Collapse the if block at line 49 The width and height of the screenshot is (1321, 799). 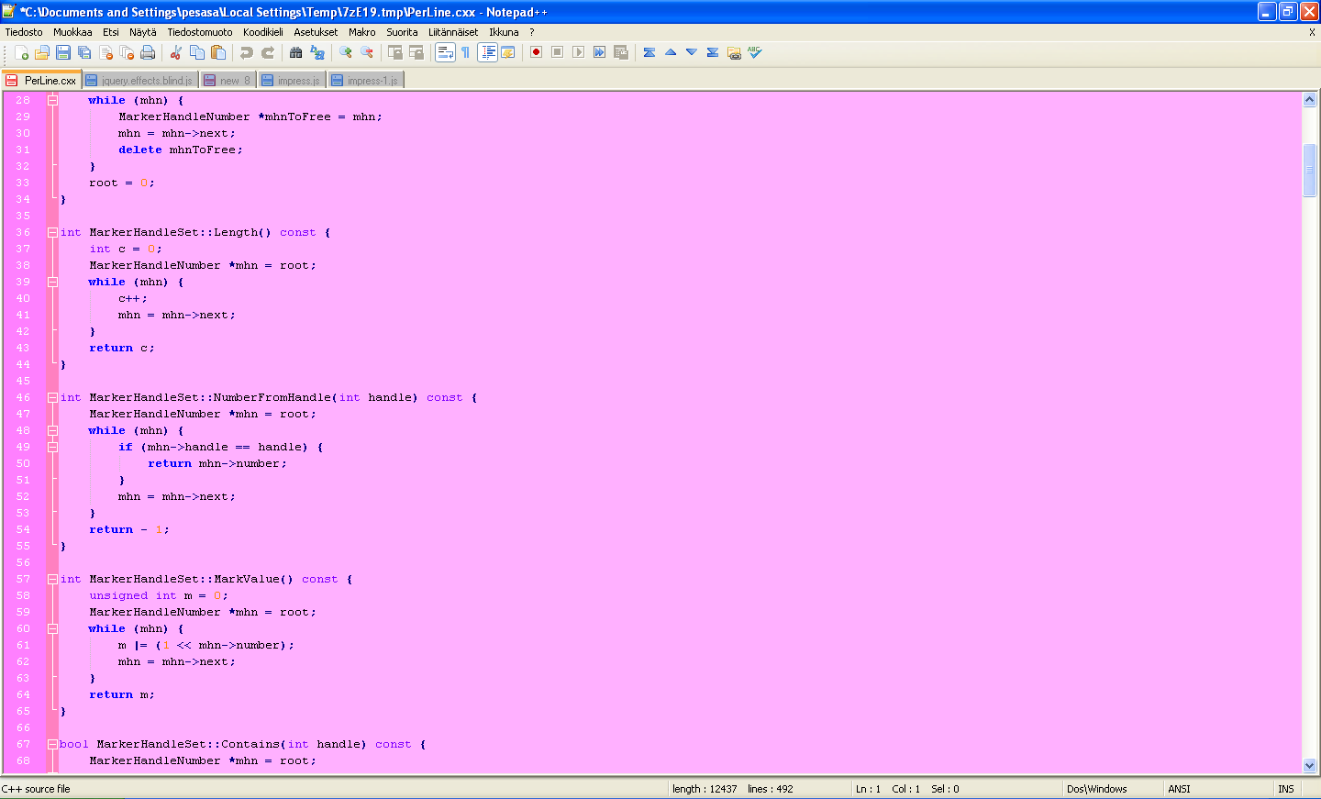point(52,447)
